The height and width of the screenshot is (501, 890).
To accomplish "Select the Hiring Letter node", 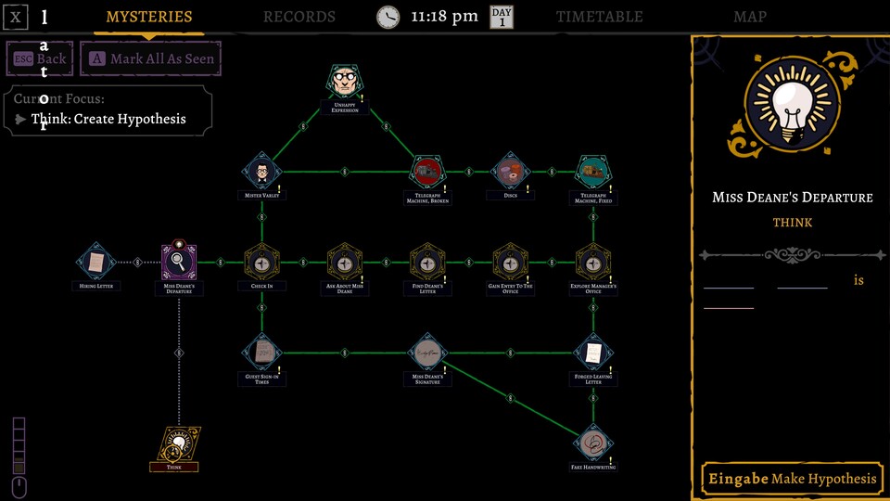I will tap(95, 263).
